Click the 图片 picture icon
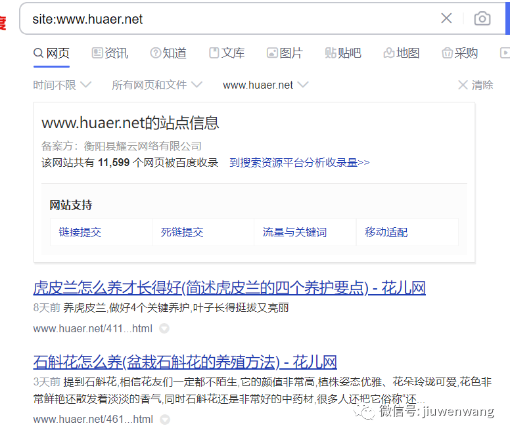The width and height of the screenshot is (510, 434). pyautogui.click(x=272, y=53)
